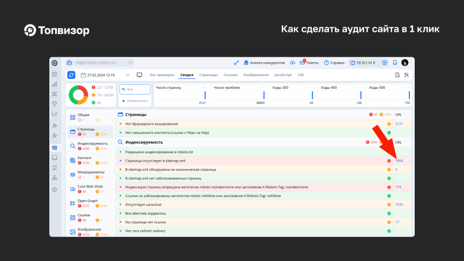Select Страницы category in audit sidebar
This screenshot has width=464, height=261.
pyautogui.click(x=90, y=132)
